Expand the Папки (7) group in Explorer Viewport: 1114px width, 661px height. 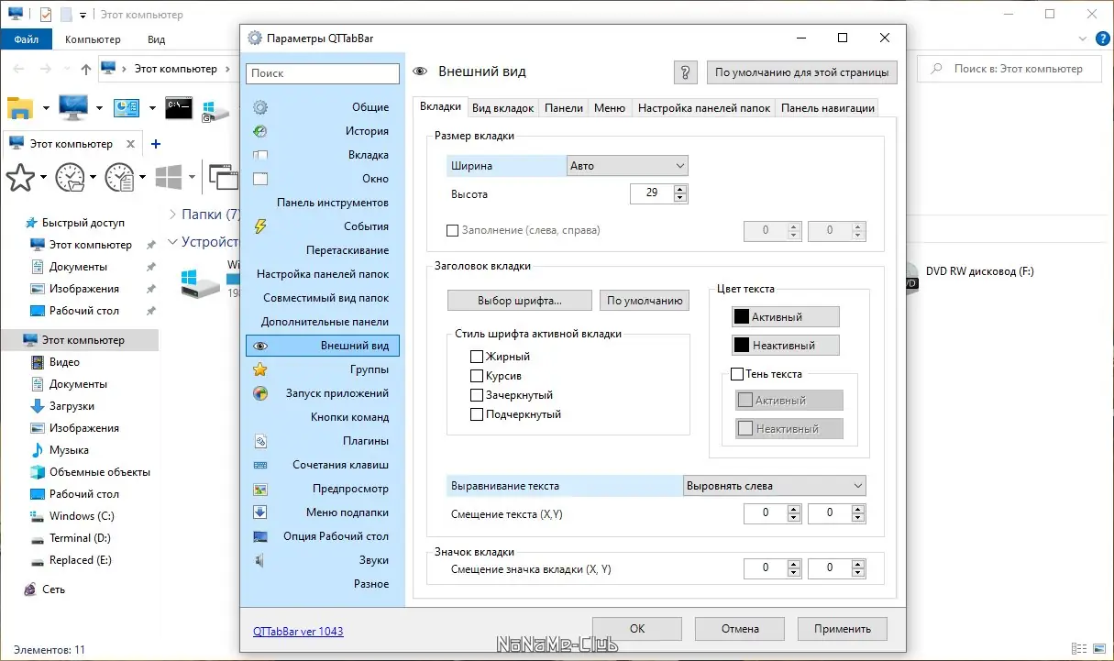tap(173, 215)
